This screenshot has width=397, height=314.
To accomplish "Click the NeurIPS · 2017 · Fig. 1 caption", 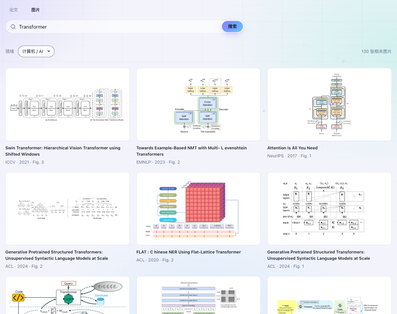I will click(290, 156).
